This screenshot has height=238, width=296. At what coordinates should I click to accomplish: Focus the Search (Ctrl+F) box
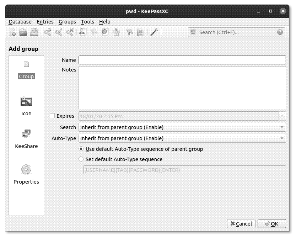[236, 32]
